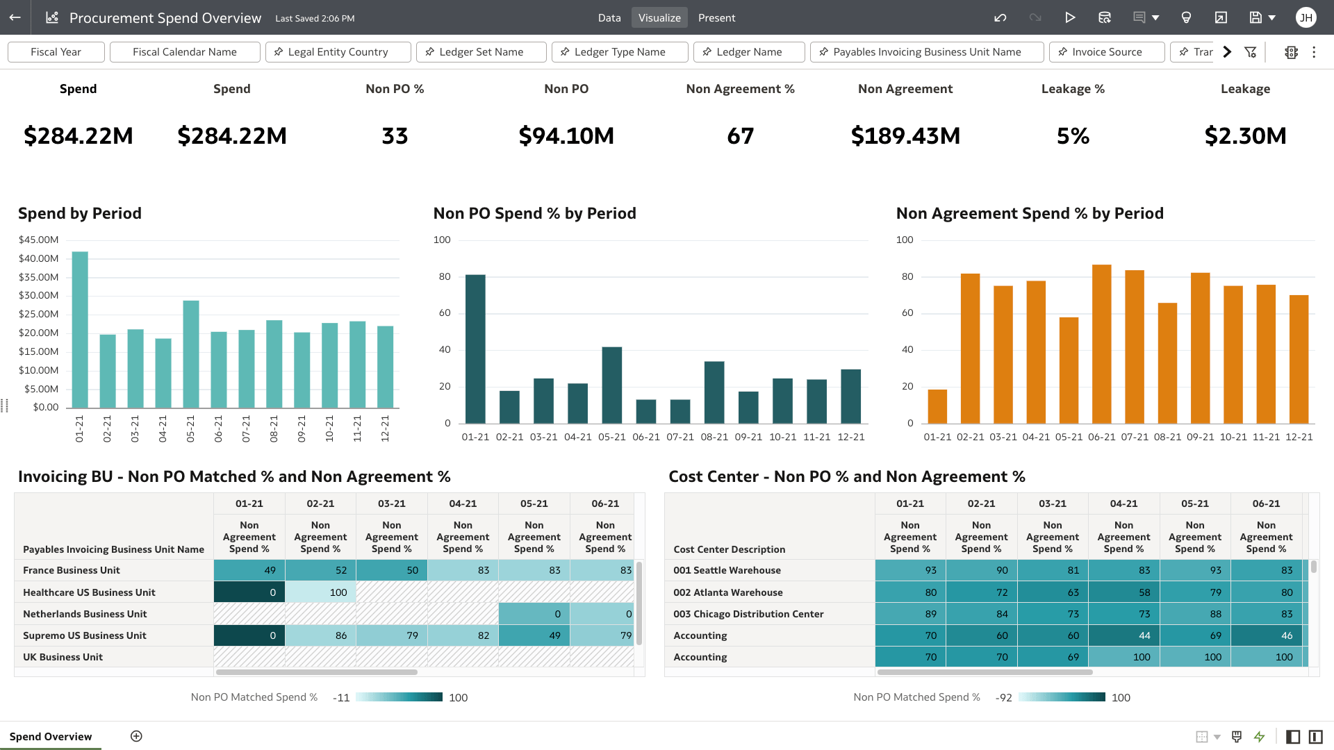Click the traffic-light status icon near filters
Viewport: 1334px width, 750px height.
click(x=1291, y=52)
